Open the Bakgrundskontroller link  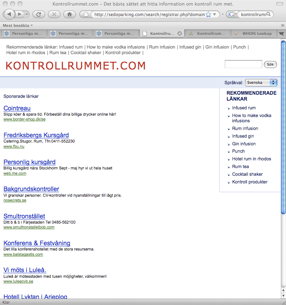pyautogui.click(x=31, y=189)
